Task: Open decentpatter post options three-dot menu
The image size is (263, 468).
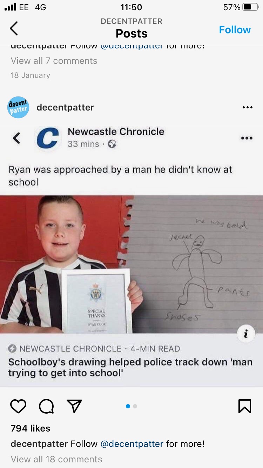Action: [x=247, y=107]
